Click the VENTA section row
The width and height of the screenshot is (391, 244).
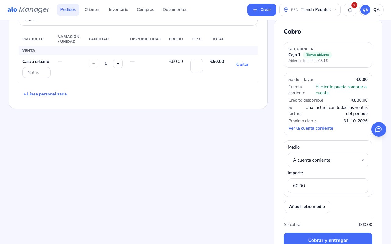coord(138,51)
